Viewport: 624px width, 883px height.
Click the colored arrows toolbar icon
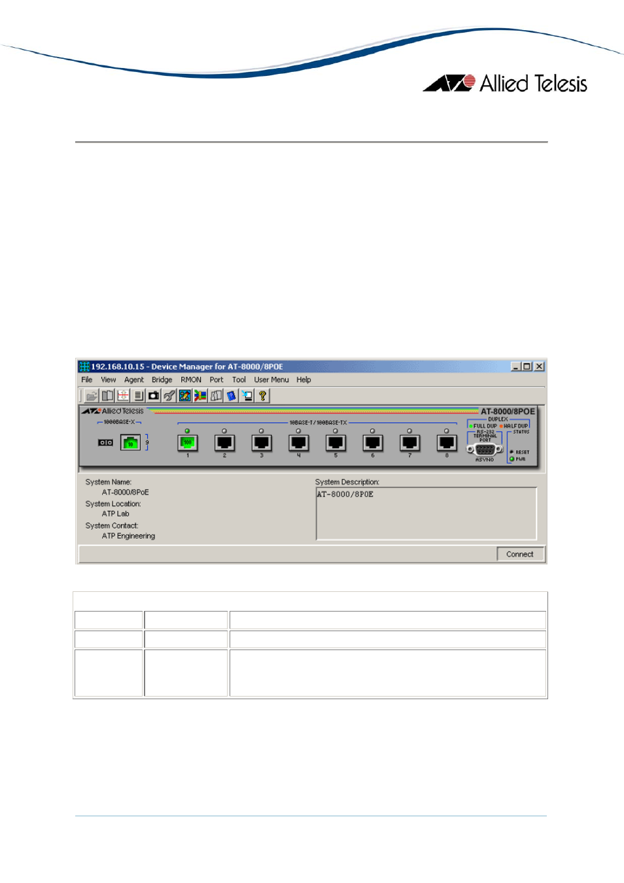[x=200, y=396]
